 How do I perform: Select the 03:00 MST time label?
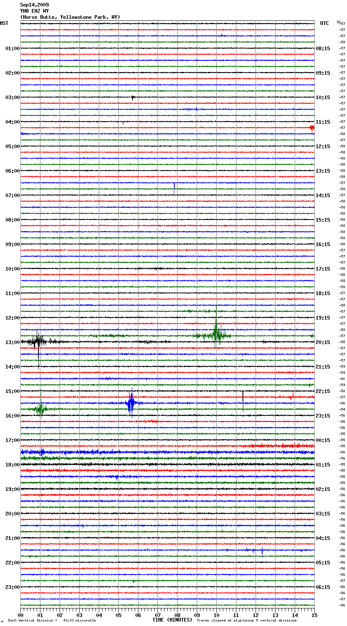click(x=13, y=98)
